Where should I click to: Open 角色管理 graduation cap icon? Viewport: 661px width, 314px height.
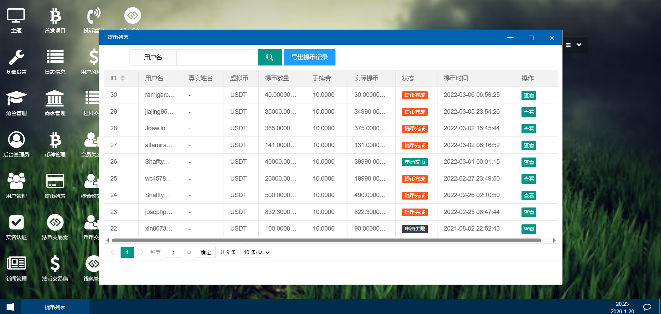pyautogui.click(x=16, y=103)
